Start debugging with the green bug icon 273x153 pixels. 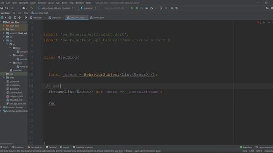pyautogui.click(x=137, y=8)
